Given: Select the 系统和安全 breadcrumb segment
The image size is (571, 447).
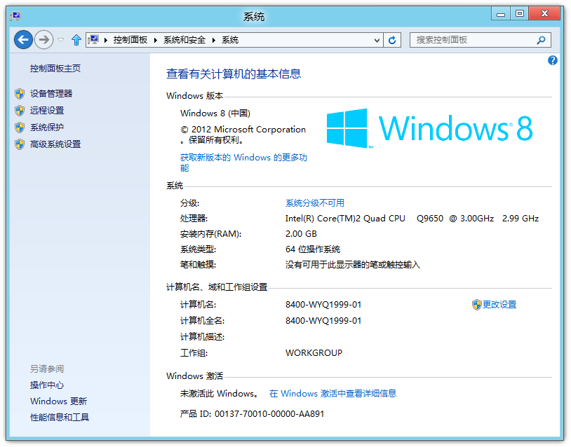Looking at the screenshot, I should [x=184, y=40].
